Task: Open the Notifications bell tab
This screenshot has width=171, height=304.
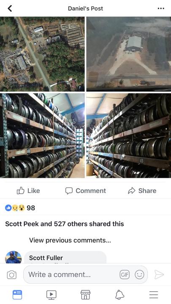Action: [x=119, y=295]
